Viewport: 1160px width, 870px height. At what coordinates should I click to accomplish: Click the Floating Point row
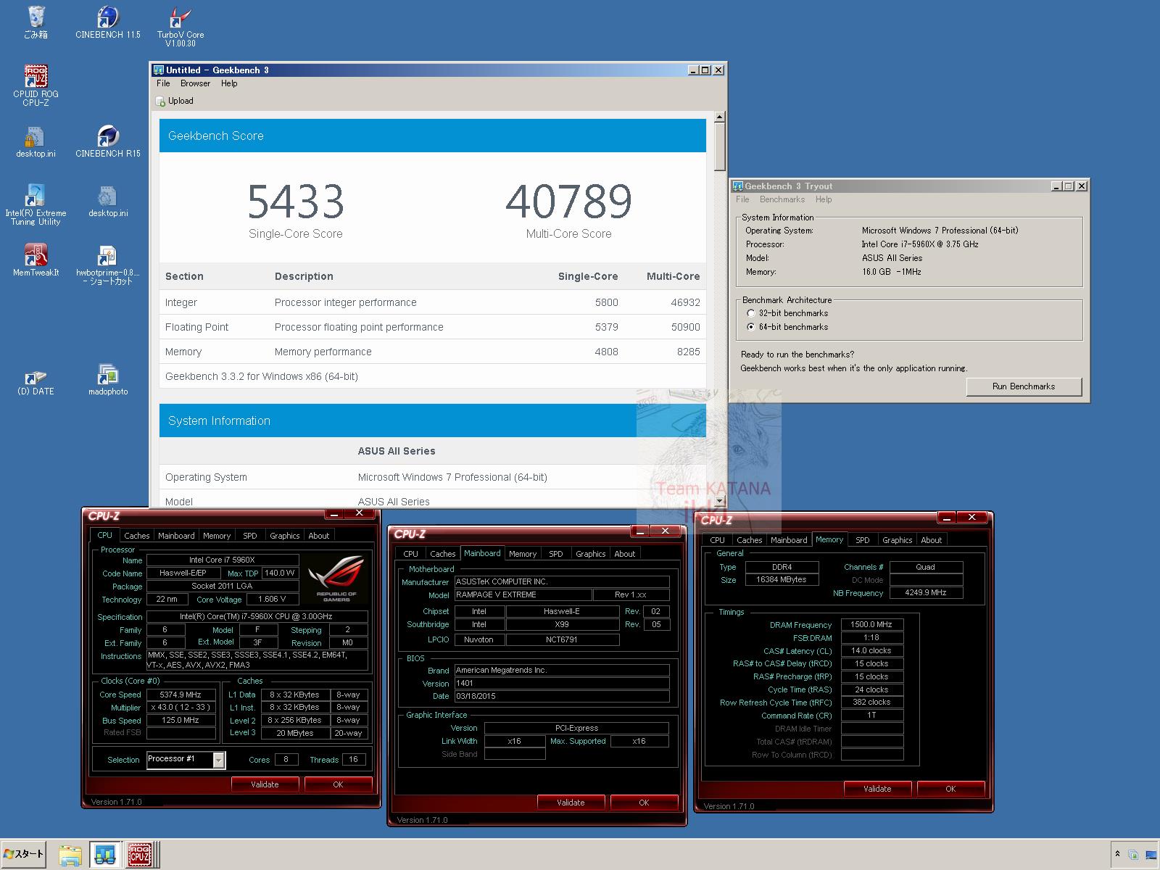[x=433, y=327]
